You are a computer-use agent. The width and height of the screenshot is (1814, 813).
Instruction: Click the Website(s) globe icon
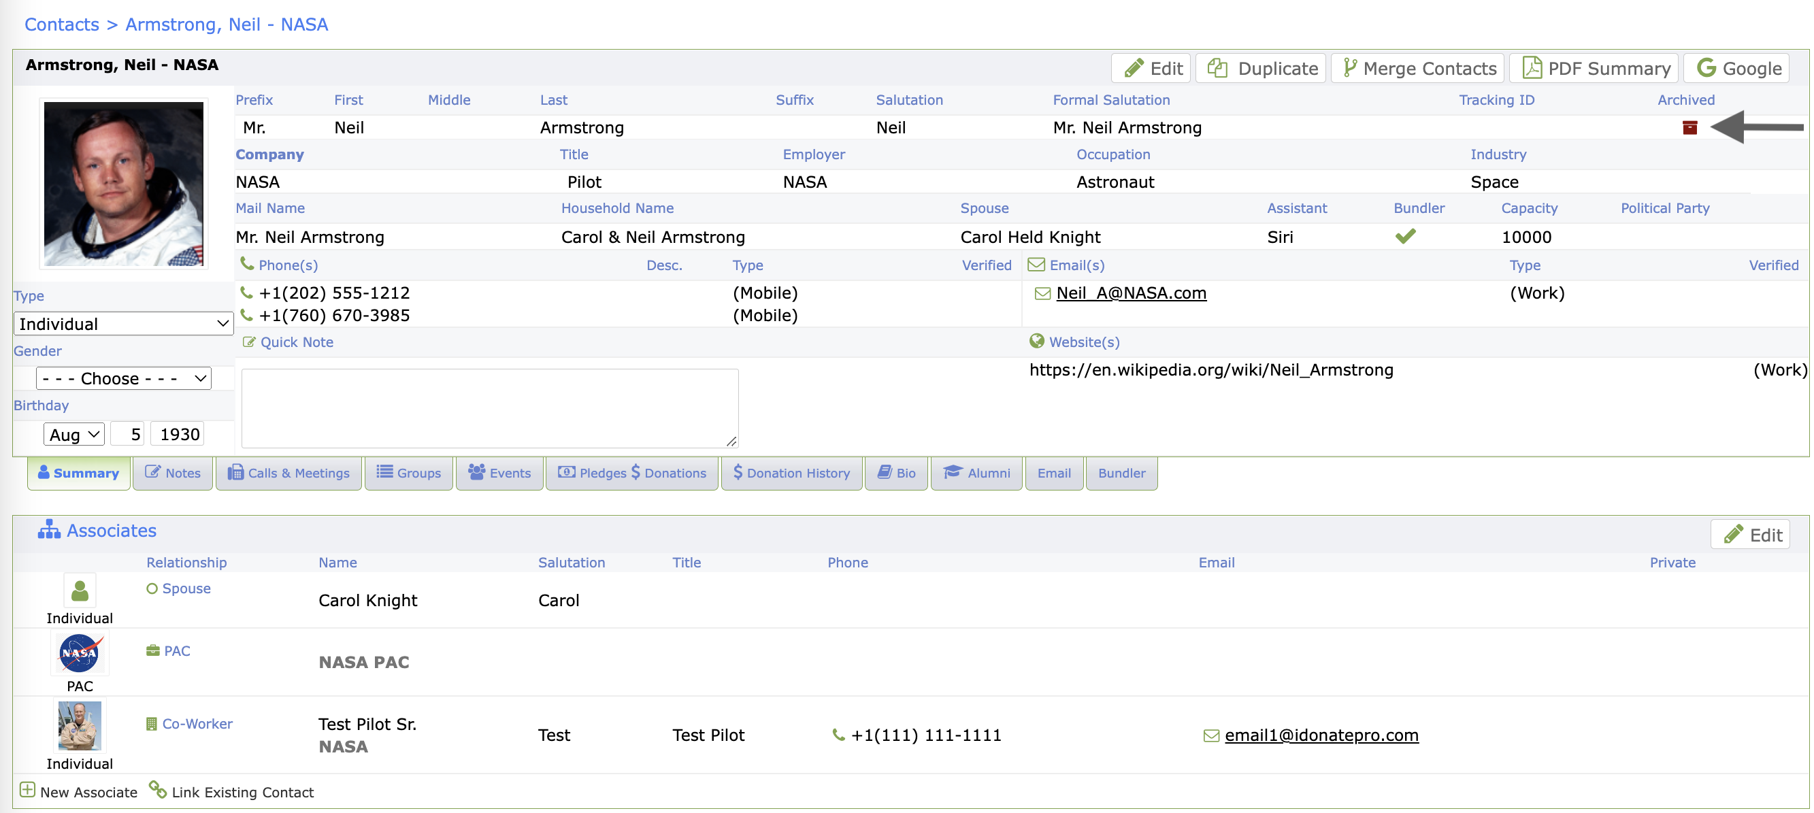coord(1036,341)
